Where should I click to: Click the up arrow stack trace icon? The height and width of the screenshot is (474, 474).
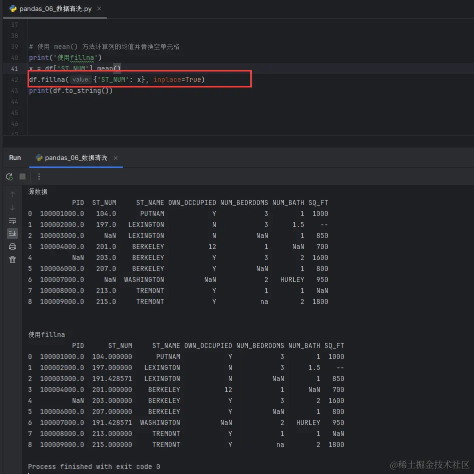click(x=13, y=194)
